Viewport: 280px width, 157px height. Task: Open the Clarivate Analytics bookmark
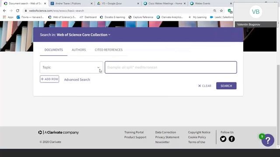170,17
